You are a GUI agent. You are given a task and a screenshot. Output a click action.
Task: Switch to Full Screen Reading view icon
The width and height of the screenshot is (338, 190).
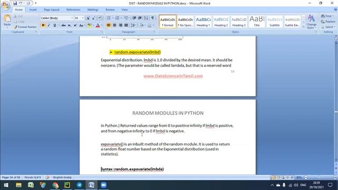[x=278, y=177]
